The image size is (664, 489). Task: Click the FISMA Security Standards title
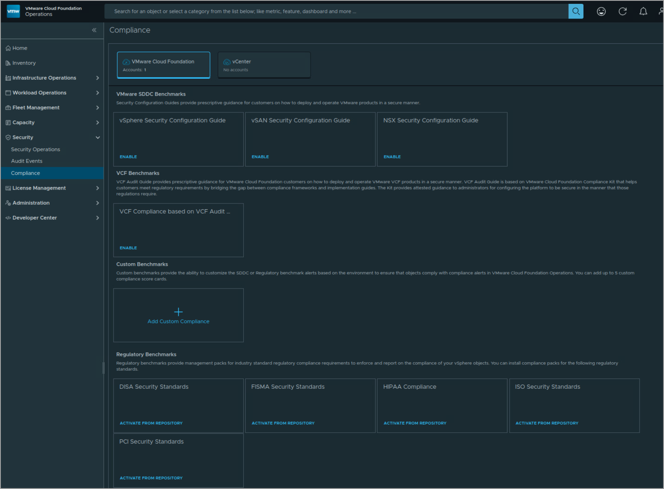(288, 387)
